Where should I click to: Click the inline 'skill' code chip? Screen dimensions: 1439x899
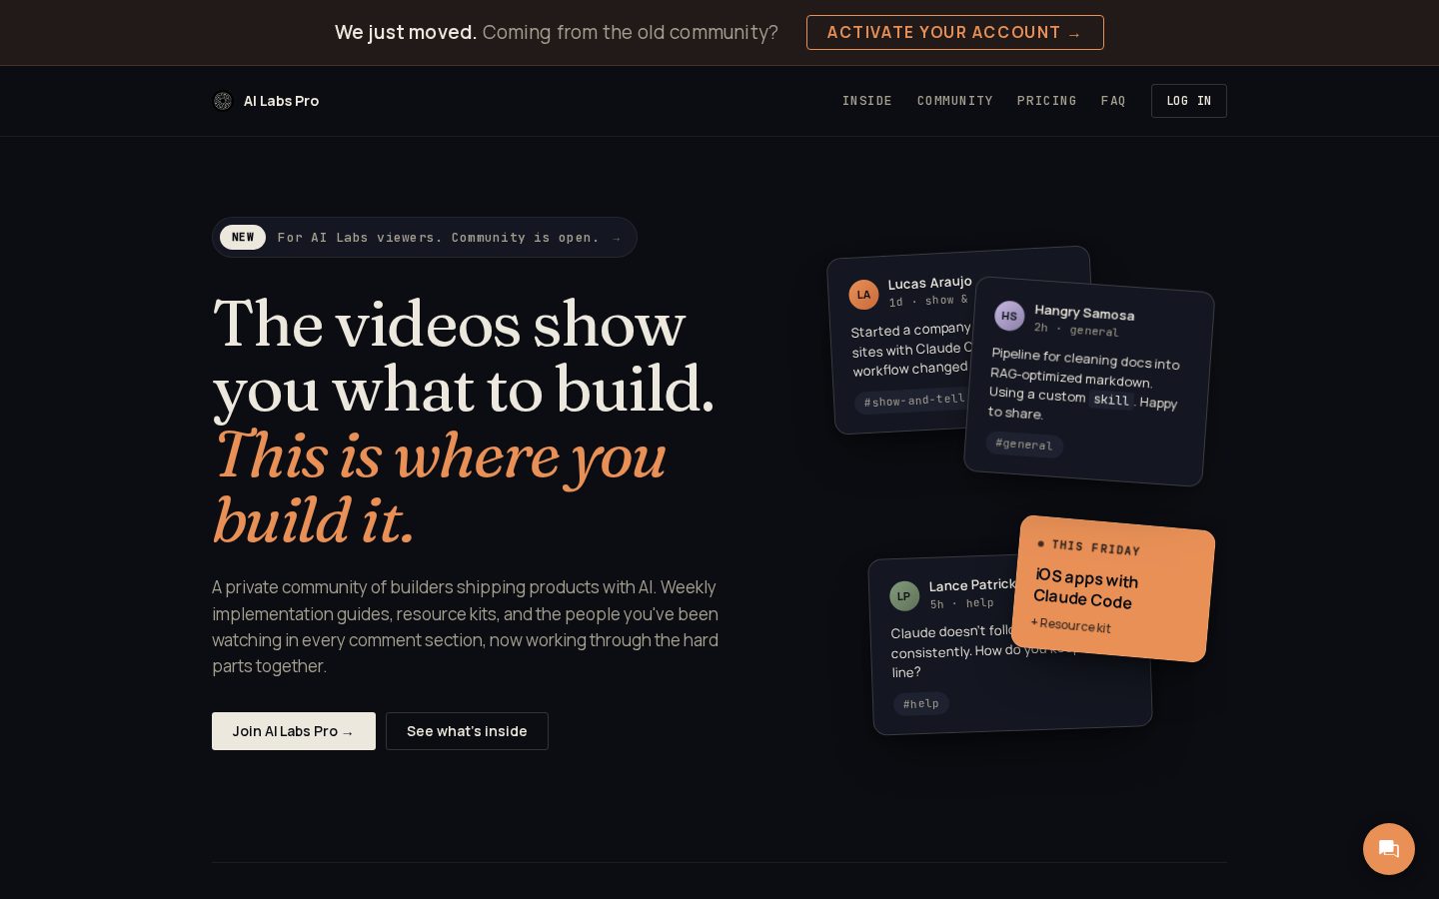pyautogui.click(x=1111, y=400)
